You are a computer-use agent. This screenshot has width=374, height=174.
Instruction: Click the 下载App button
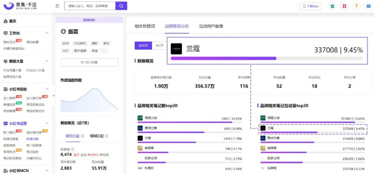[x=311, y=6]
